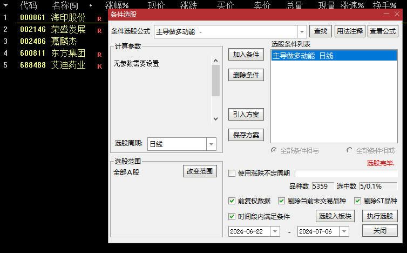Screen dimensions: 407x253
Task: Select 全部条件相与 radio button
Action: click(x=274, y=150)
